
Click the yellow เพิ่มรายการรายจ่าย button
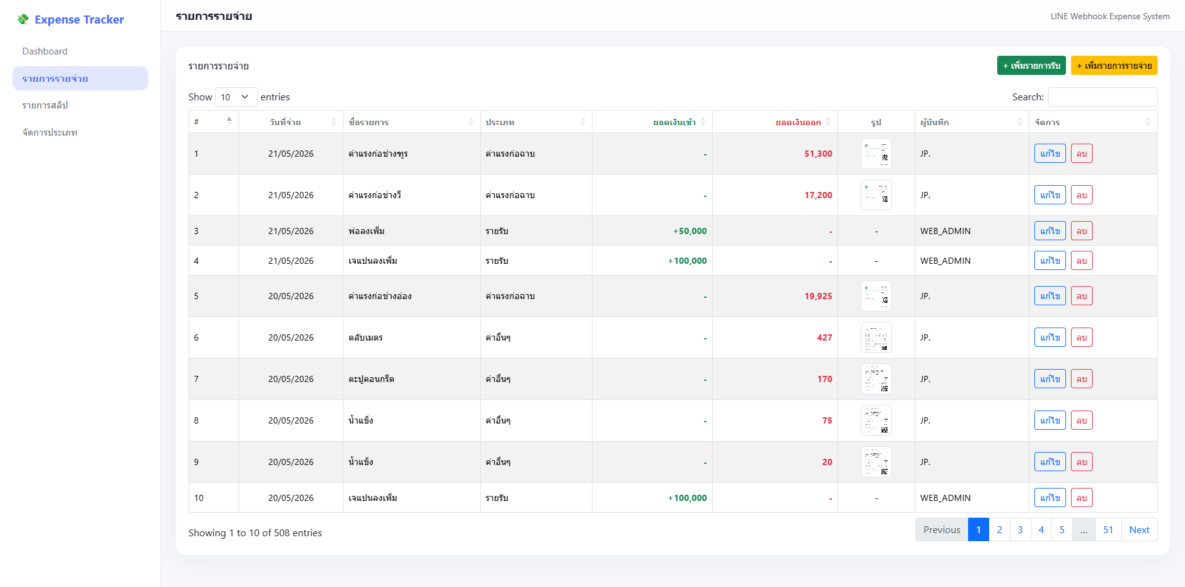tap(1114, 66)
